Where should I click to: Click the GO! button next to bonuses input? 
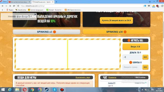[x=145, y=67]
